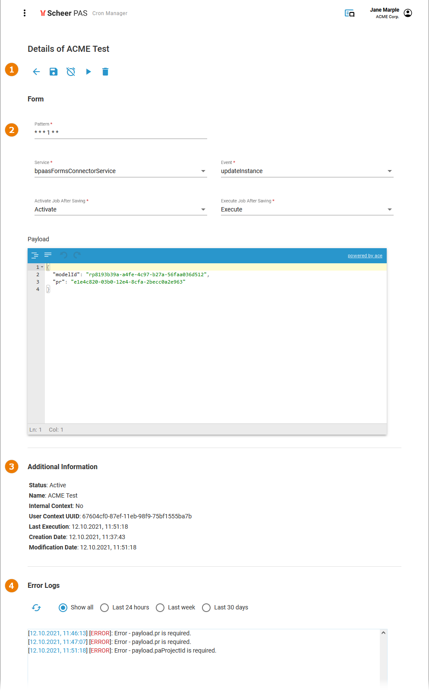
Task: Click the "pr" line in payload editor
Action: click(119, 282)
